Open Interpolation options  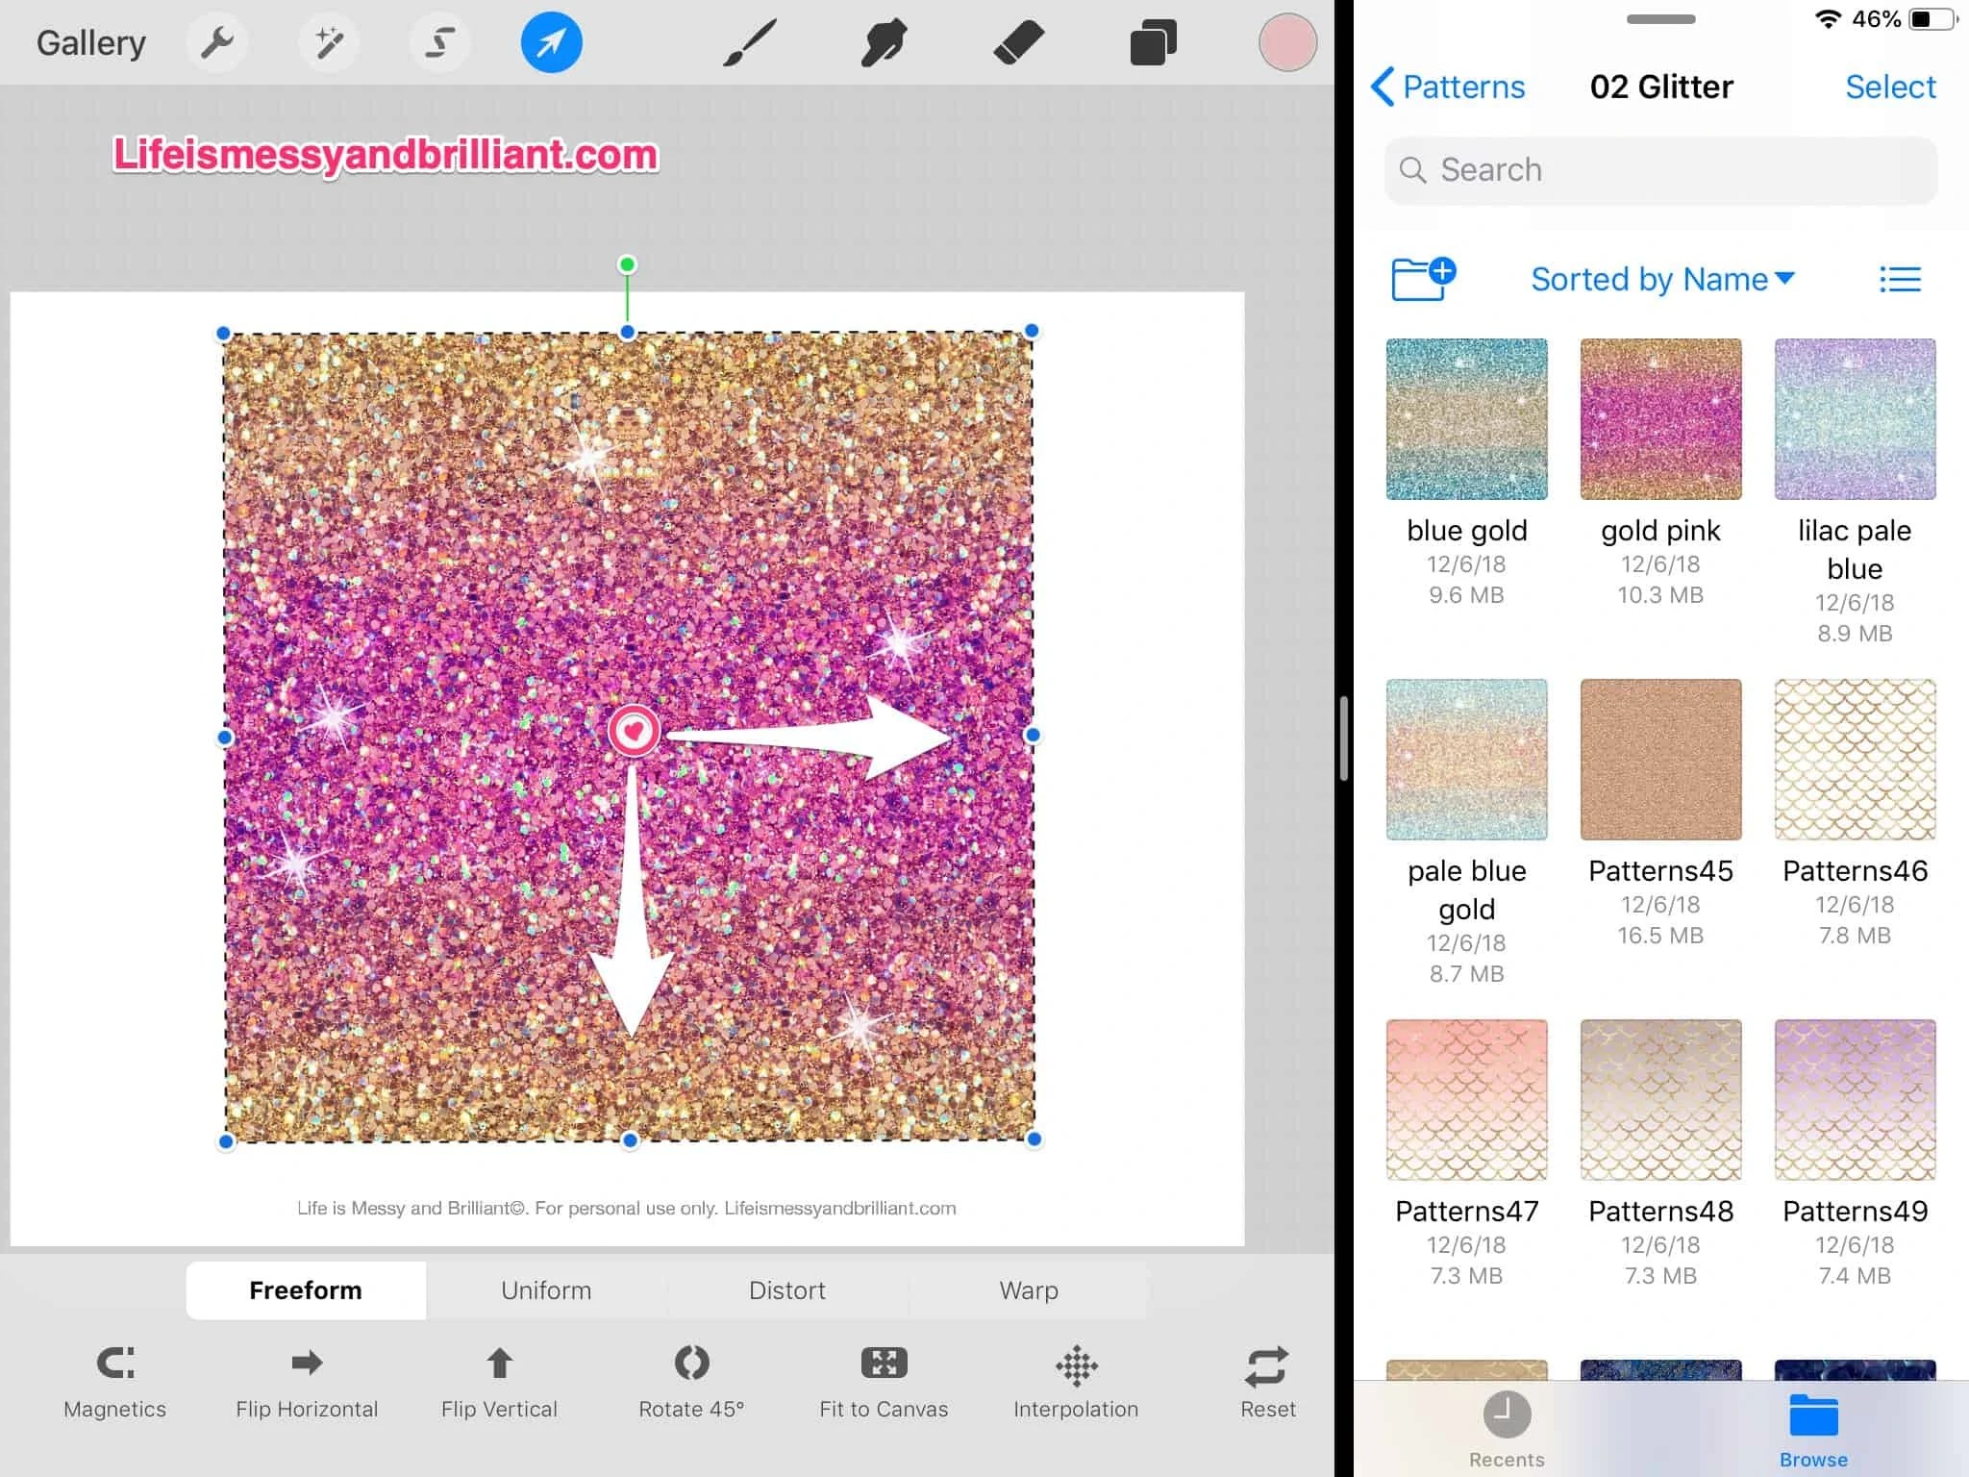1076,1382
